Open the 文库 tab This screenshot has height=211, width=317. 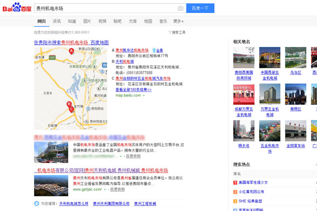(133, 21)
